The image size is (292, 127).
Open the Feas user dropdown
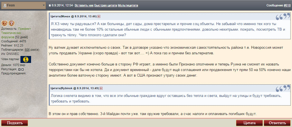(x=24, y=5)
